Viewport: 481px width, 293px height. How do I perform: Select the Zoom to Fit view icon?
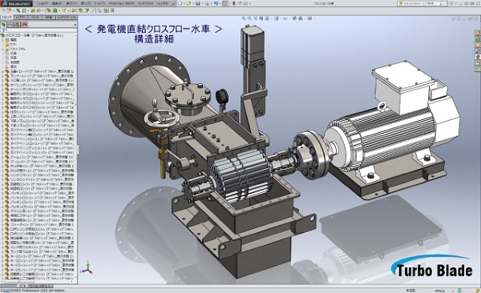point(244,18)
